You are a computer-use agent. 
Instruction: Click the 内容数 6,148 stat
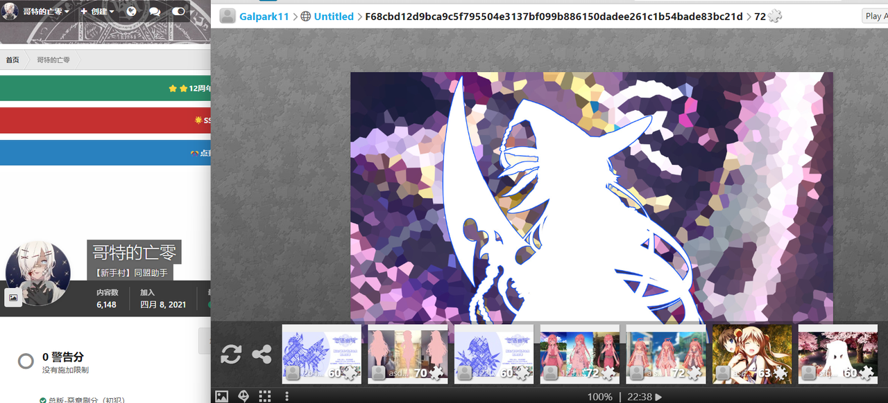click(x=107, y=299)
